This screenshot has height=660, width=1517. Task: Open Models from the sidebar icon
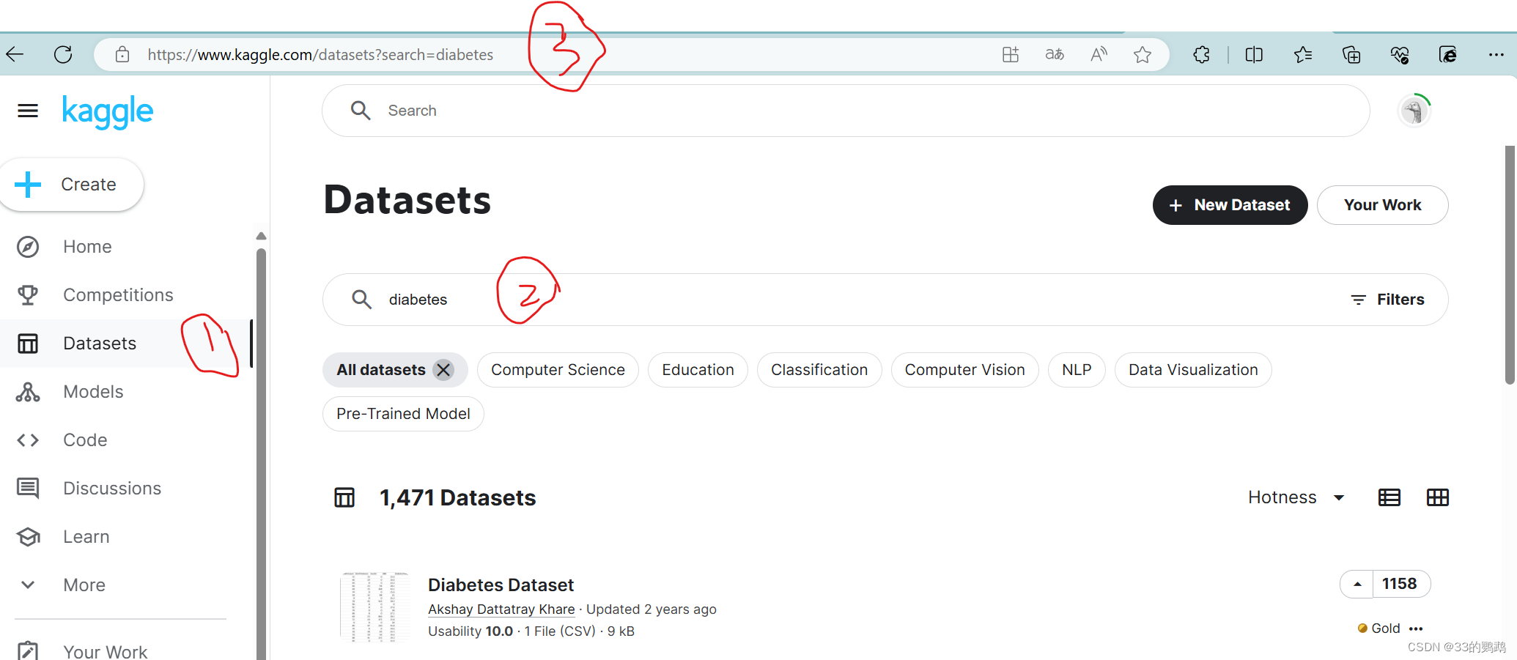[x=27, y=391]
